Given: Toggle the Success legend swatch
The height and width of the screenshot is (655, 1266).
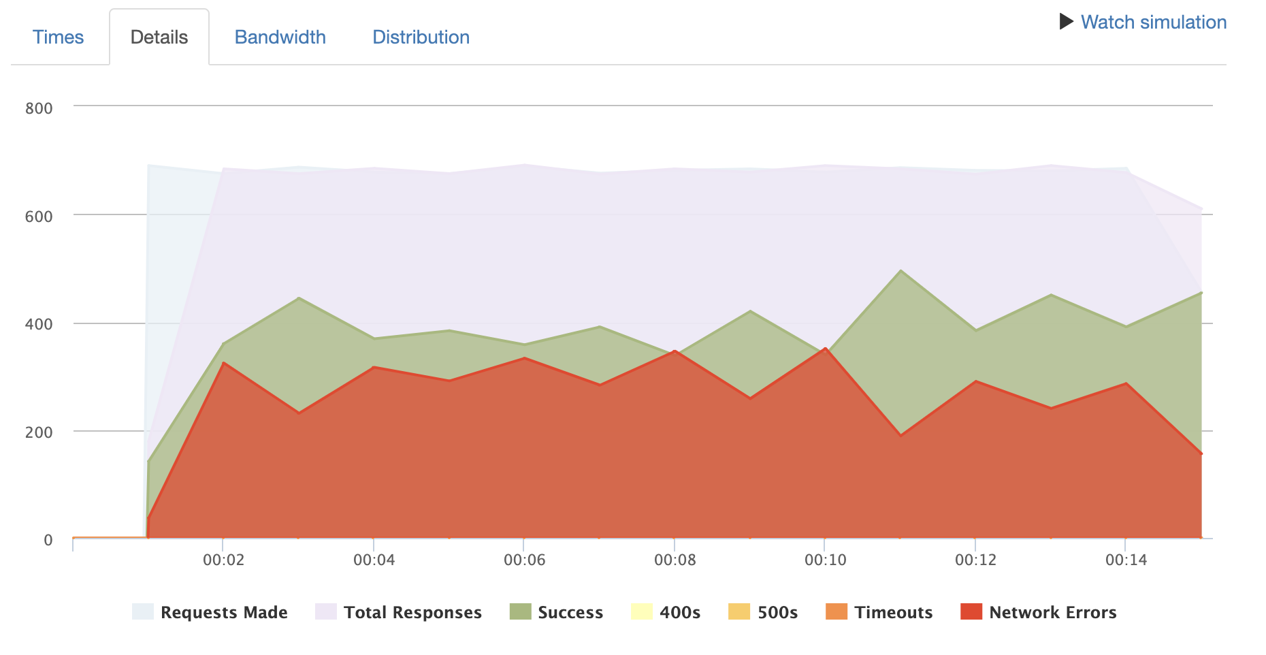Looking at the screenshot, I should pyautogui.click(x=520, y=611).
